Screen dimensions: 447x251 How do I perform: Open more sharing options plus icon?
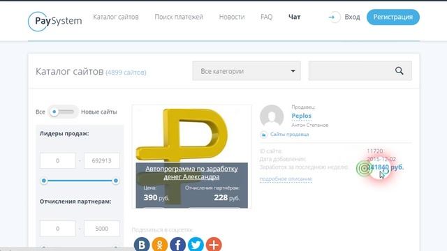(x=214, y=244)
